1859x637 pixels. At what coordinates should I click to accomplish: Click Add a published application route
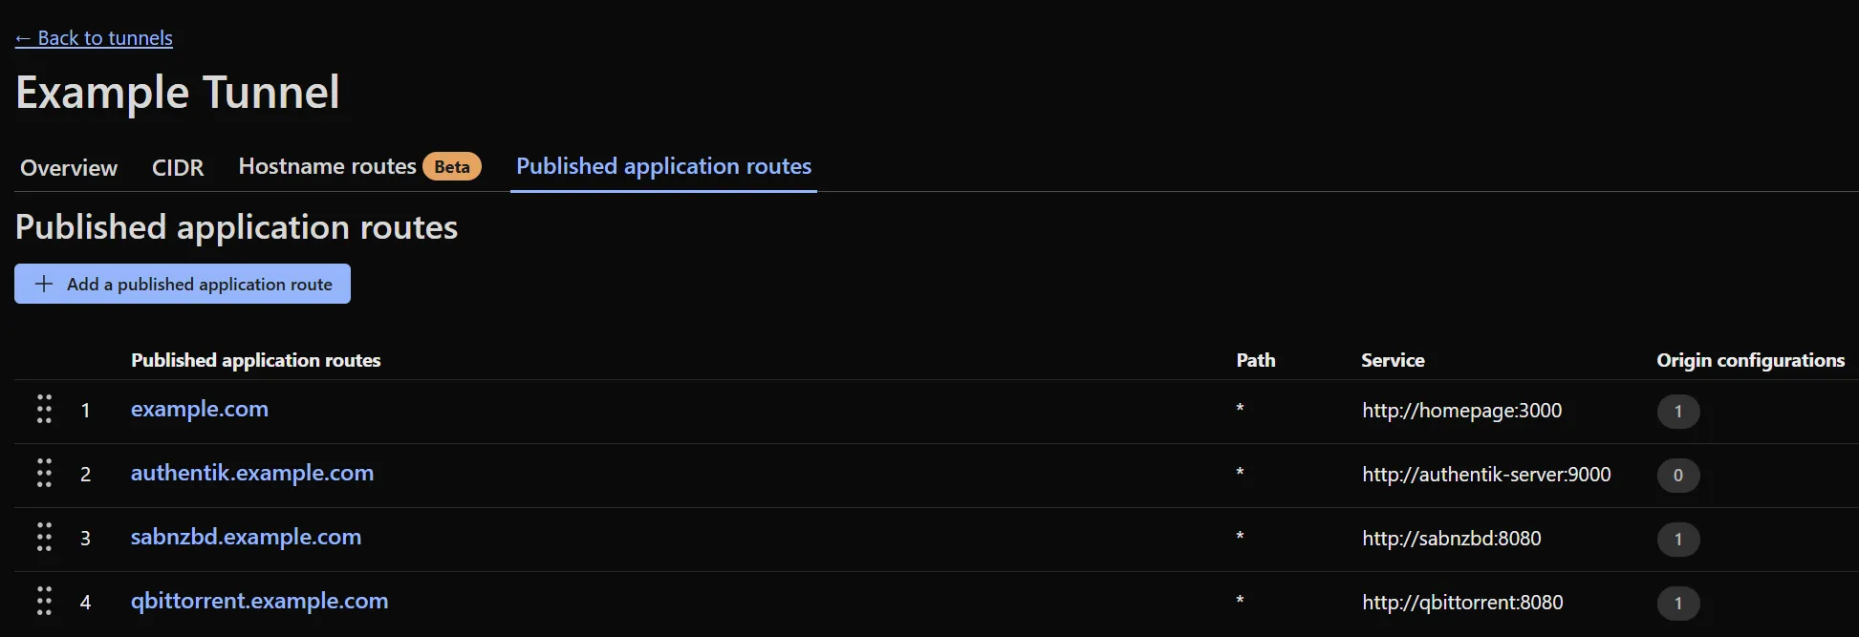[x=182, y=284]
